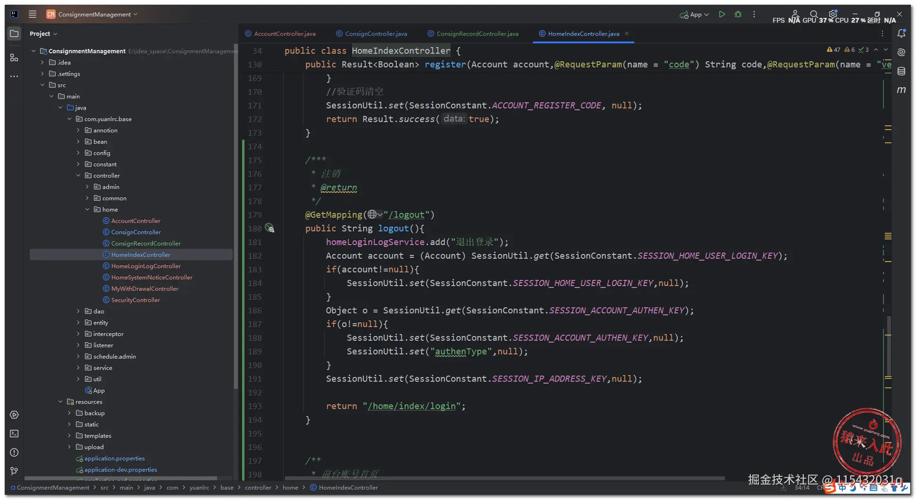This screenshot has height=500, width=916.
Task: Open the Git tool window
Action: coord(14,471)
